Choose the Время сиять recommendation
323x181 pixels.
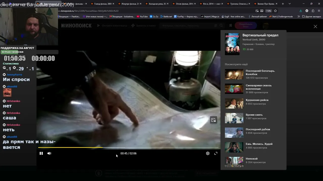(253, 118)
